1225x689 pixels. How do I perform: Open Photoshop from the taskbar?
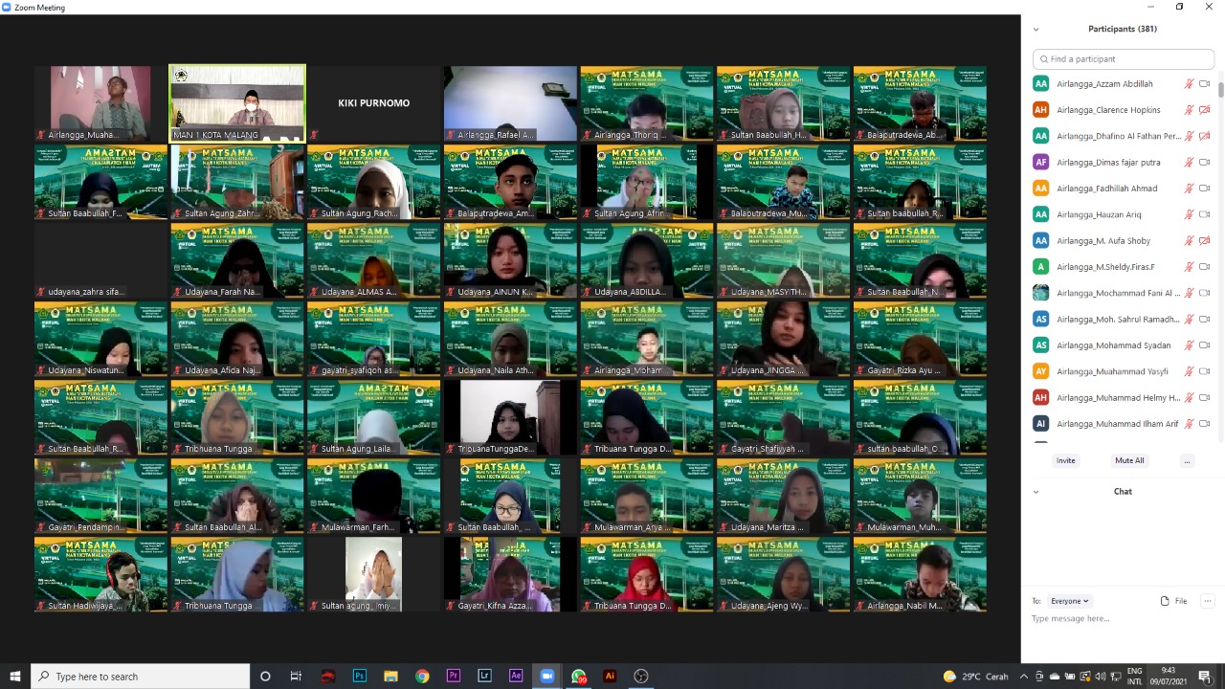(x=360, y=676)
